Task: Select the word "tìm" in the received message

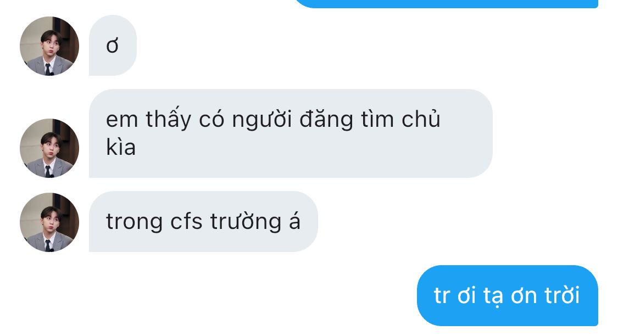Action: pyautogui.click(x=377, y=119)
